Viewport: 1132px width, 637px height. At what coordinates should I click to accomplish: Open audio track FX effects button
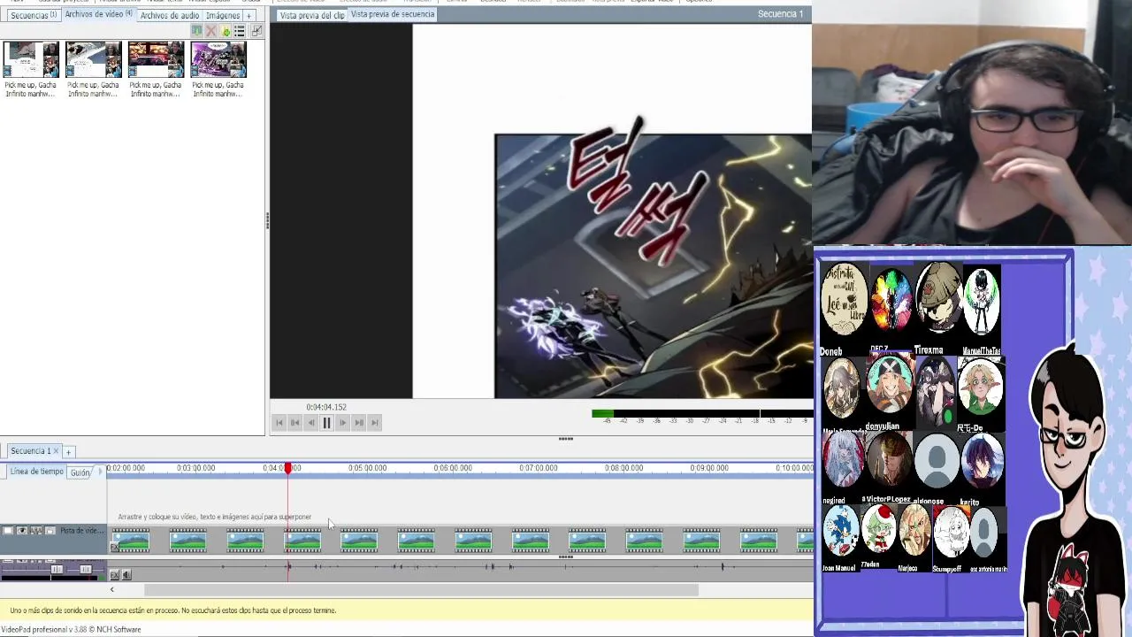coord(114,575)
